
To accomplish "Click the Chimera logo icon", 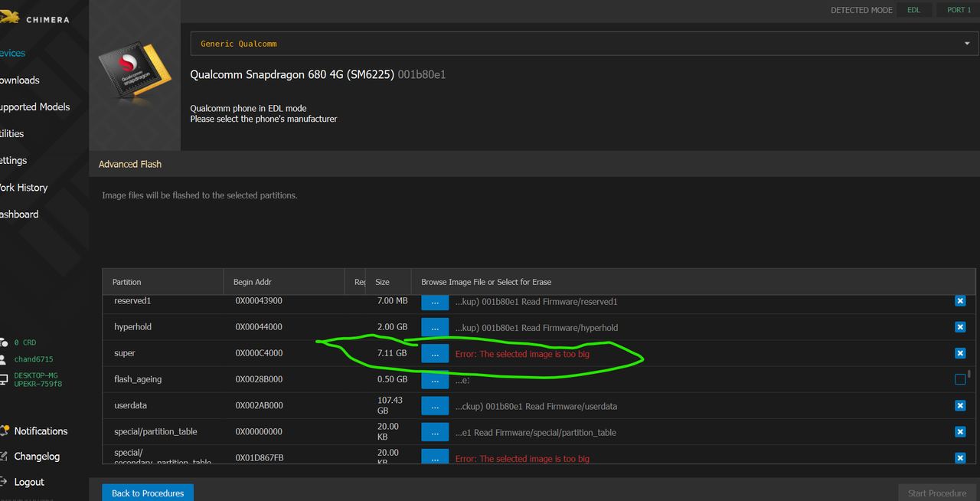I will [x=8, y=16].
